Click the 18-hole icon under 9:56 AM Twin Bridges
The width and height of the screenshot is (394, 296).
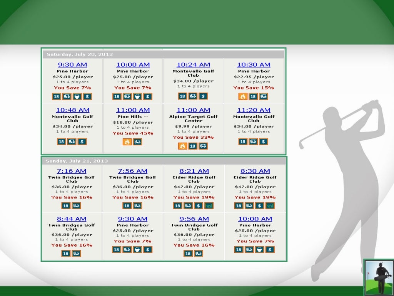tap(188, 254)
